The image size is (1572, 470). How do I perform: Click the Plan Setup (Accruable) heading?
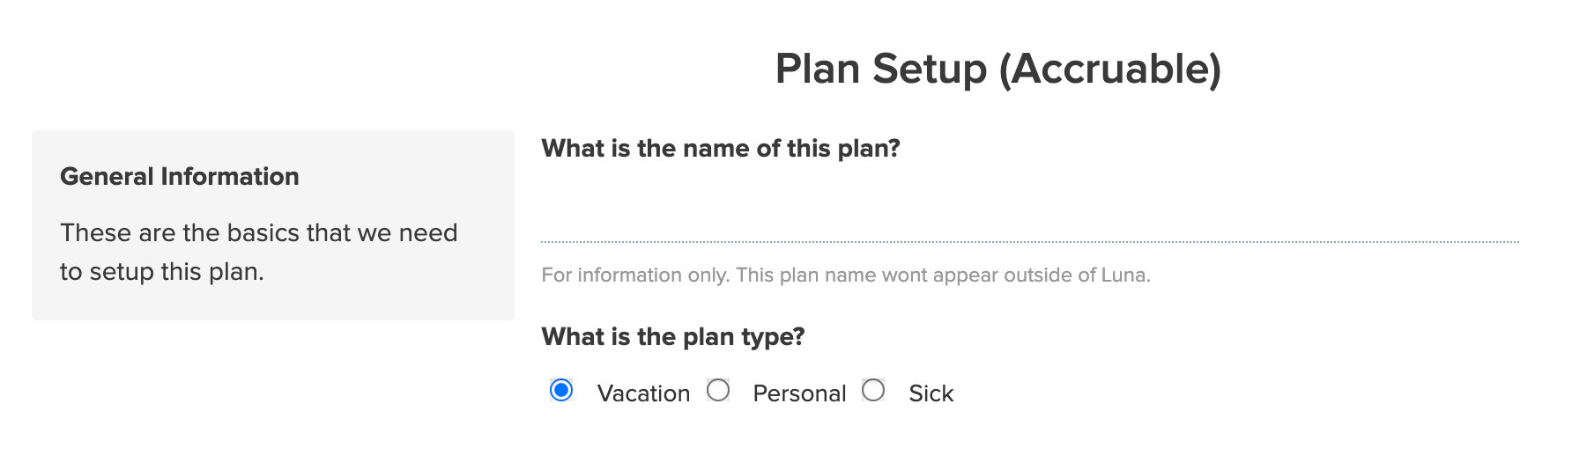coord(997,69)
